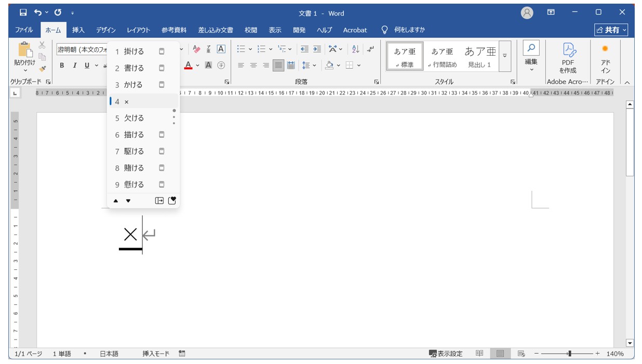Click the zoom slider handle in status bar
The height and width of the screenshot is (364, 642).
coord(570,354)
